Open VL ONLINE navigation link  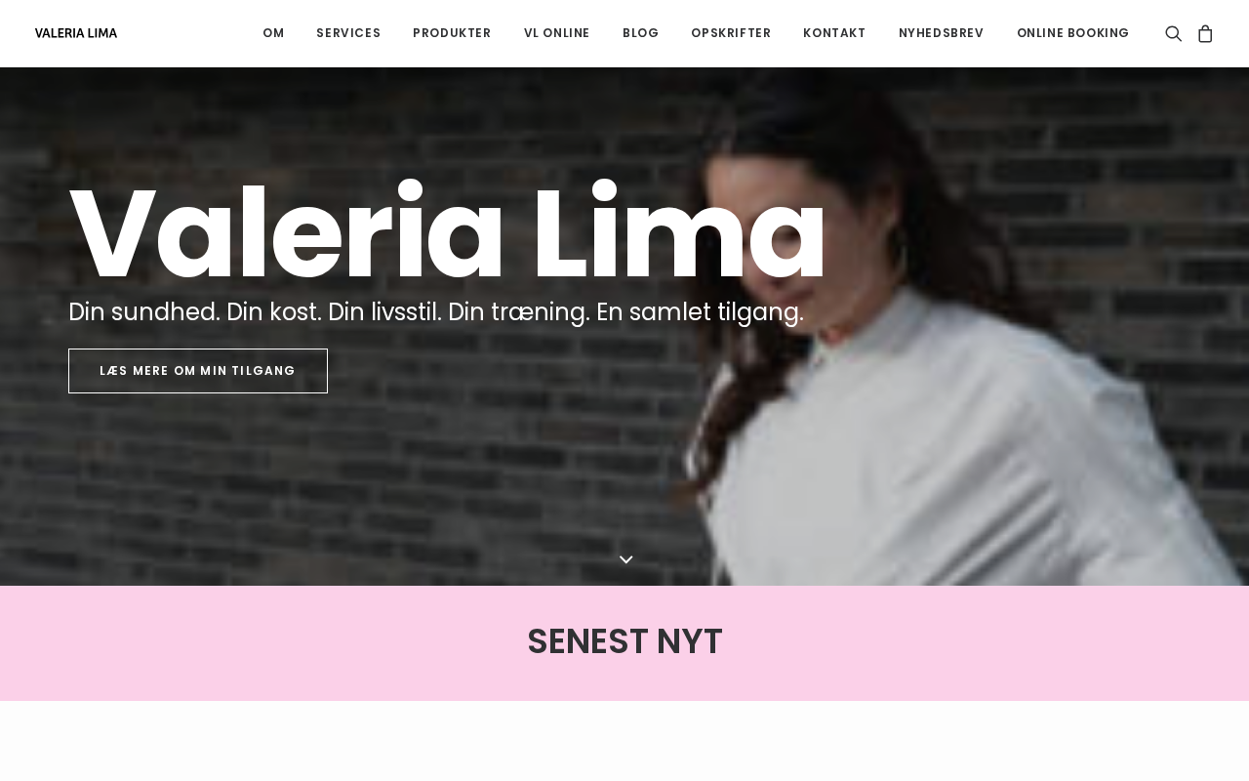click(x=557, y=33)
